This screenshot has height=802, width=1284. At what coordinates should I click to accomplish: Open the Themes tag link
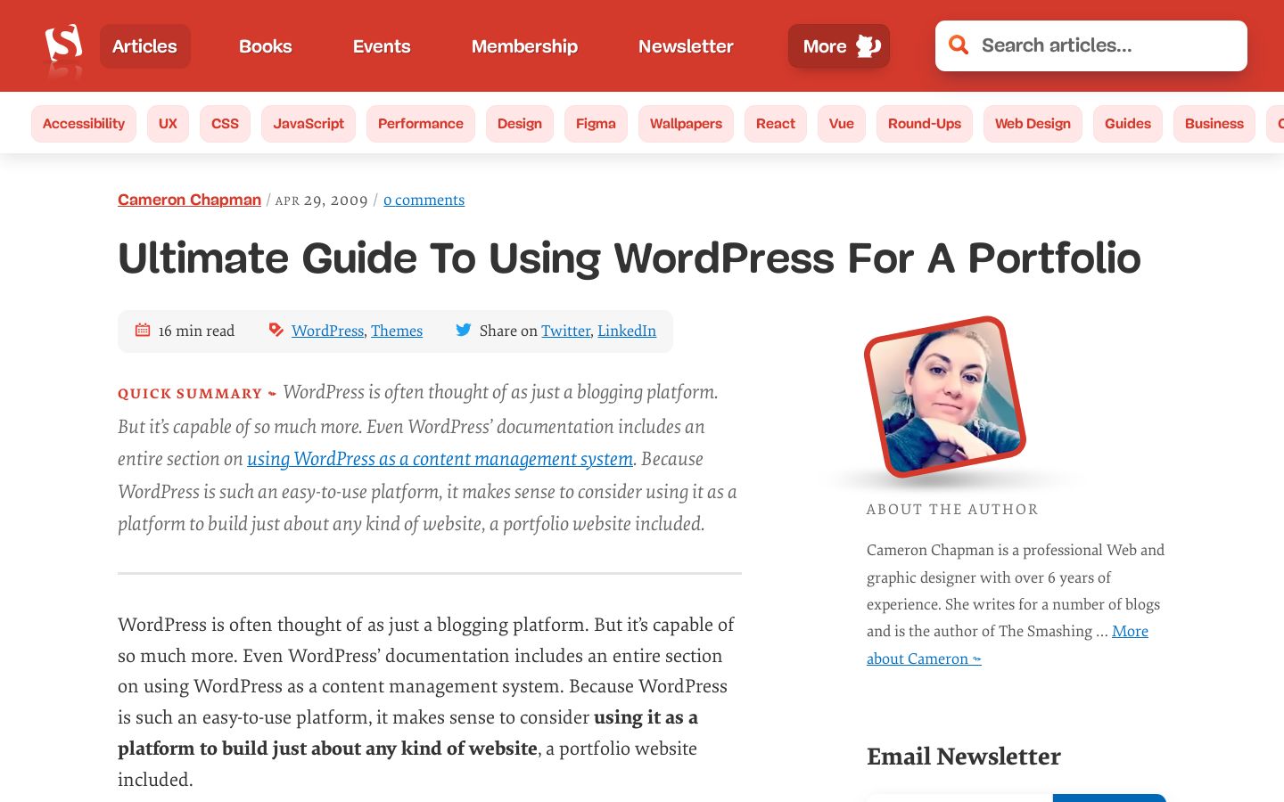[397, 331]
